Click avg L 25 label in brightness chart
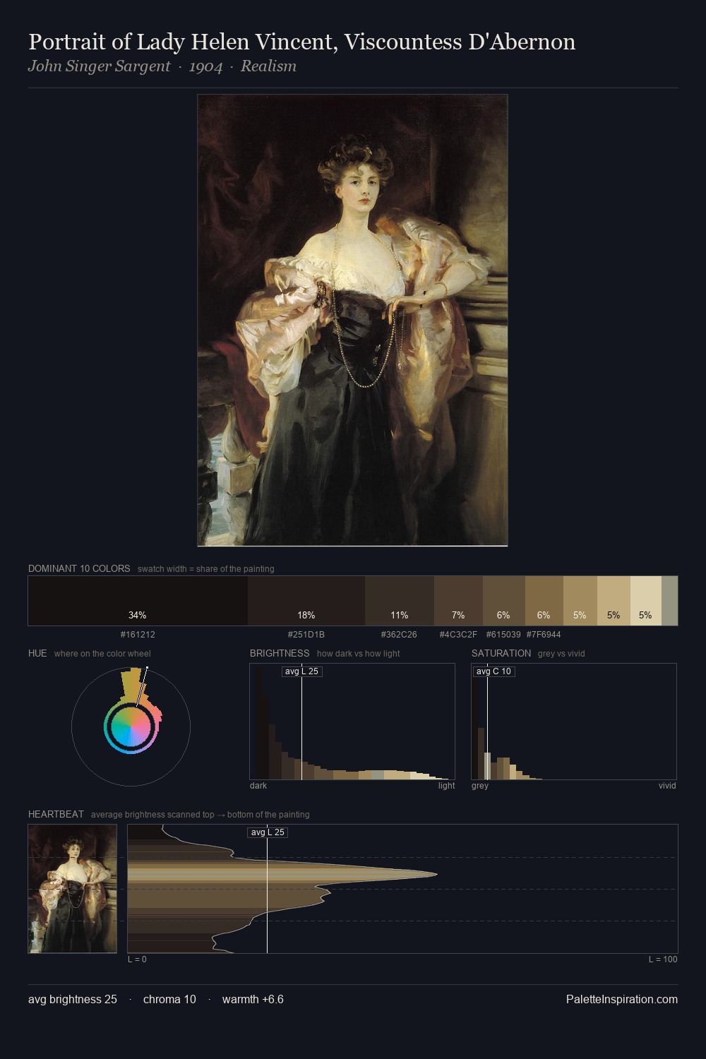 [301, 671]
